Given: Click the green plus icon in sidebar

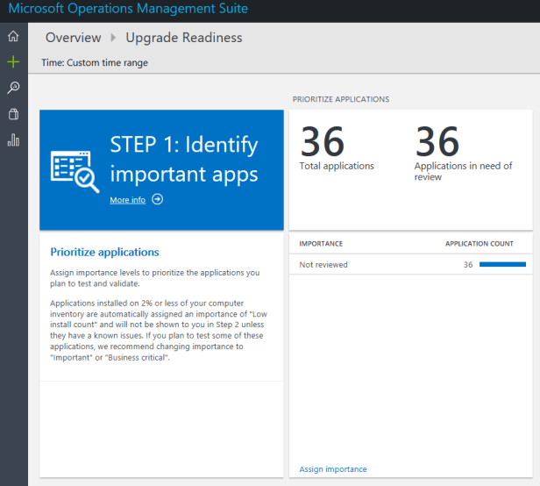Looking at the screenshot, I should pyautogui.click(x=13, y=62).
